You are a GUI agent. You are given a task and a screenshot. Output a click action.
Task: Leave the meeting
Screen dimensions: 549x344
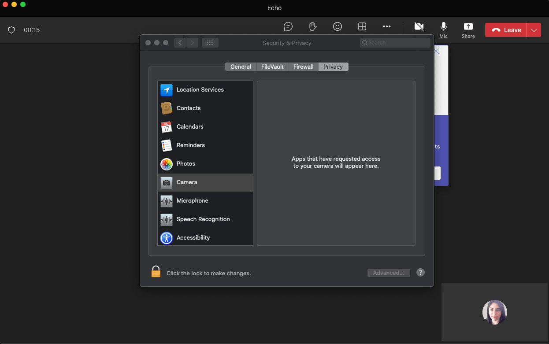tap(506, 30)
